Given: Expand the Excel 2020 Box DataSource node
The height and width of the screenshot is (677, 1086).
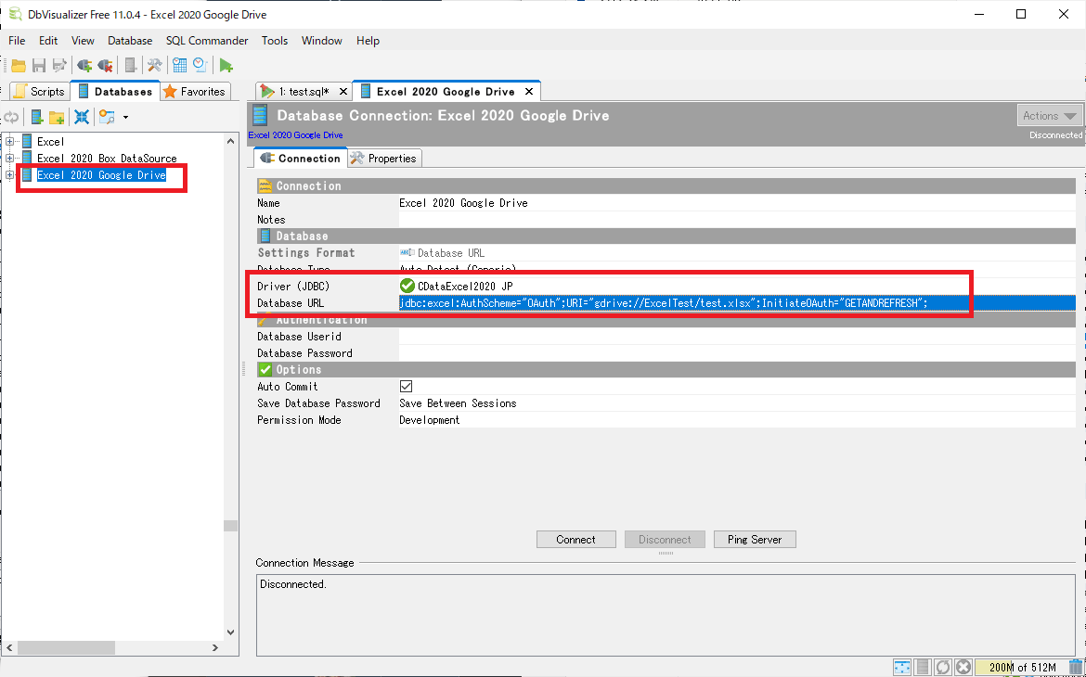Looking at the screenshot, I should [9, 159].
